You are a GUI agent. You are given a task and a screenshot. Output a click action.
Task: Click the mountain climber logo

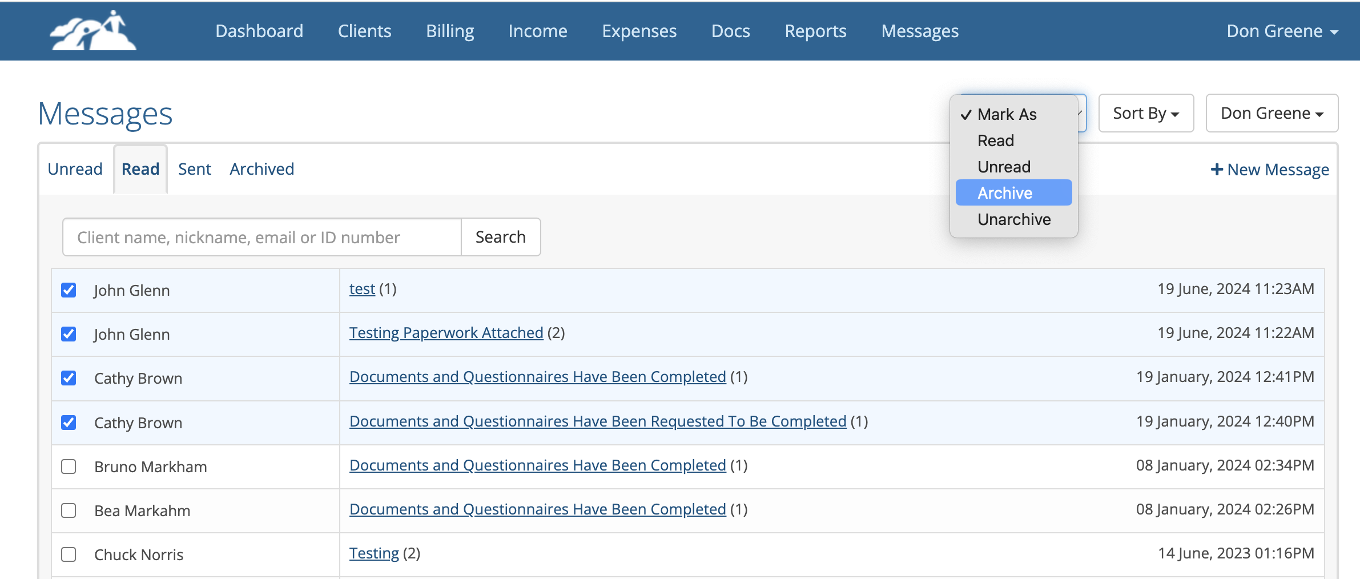point(93,31)
